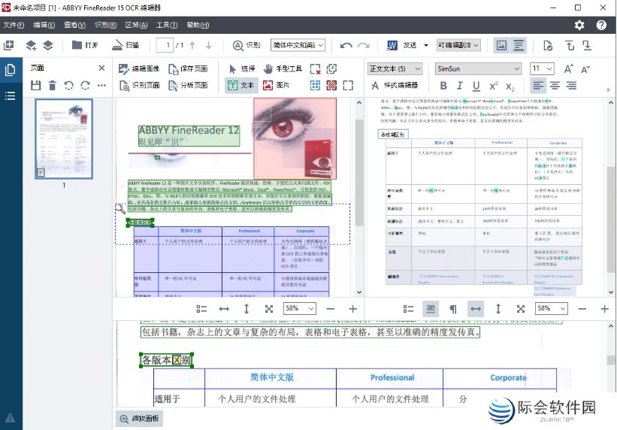The image size is (617, 430).
Task: Toggle Bold formatting in text panel
Action: [443, 86]
